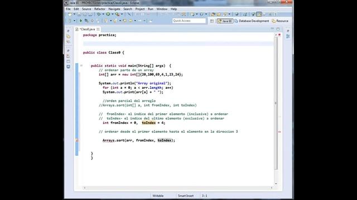This screenshot has height=200, width=357.
Task: Collapse the main method fold marker
Action: click(81, 66)
